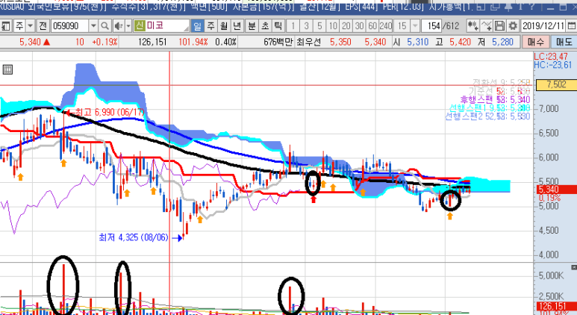Viewport: 577px width, 315px height.
Task: Set the interval with the 3 button
Action: pyautogui.click(x=306, y=26)
